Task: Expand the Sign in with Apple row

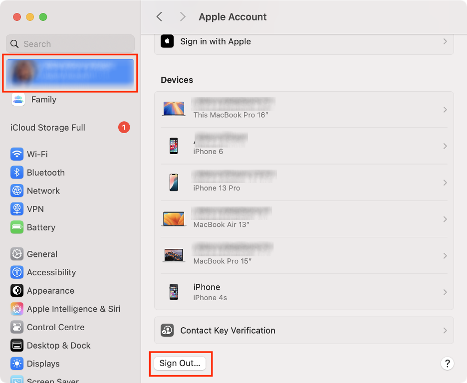Action: pos(445,41)
